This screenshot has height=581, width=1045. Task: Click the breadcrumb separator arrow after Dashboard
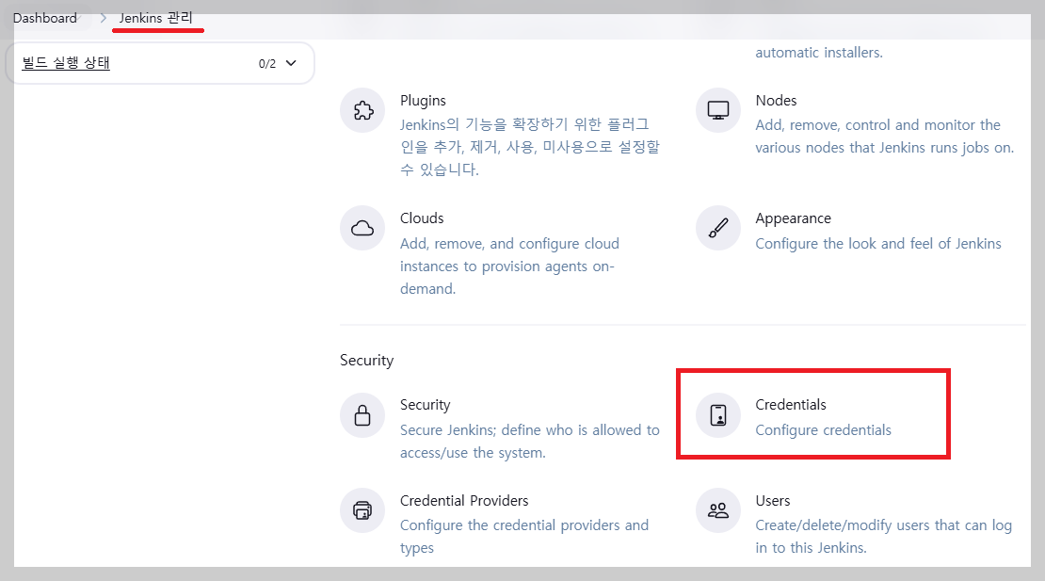tap(104, 18)
